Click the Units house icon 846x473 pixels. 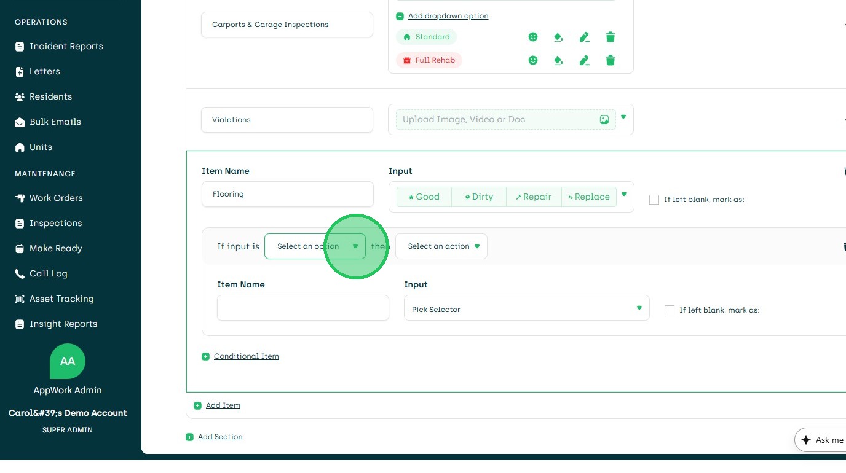[x=20, y=147]
